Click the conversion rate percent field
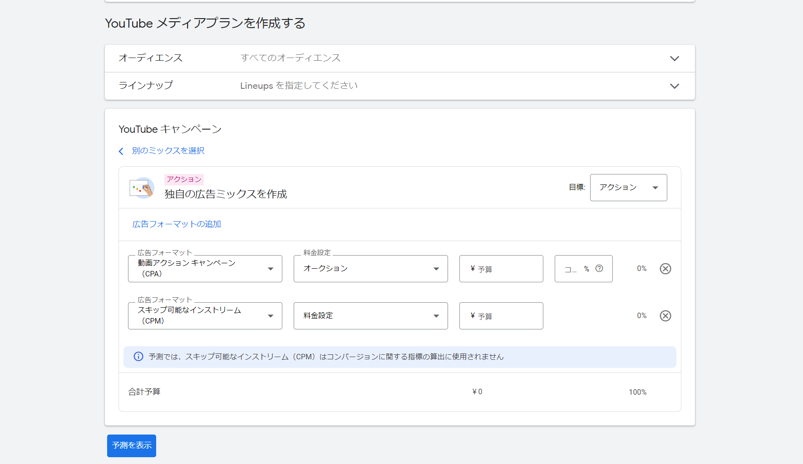803x464 pixels. click(x=583, y=269)
